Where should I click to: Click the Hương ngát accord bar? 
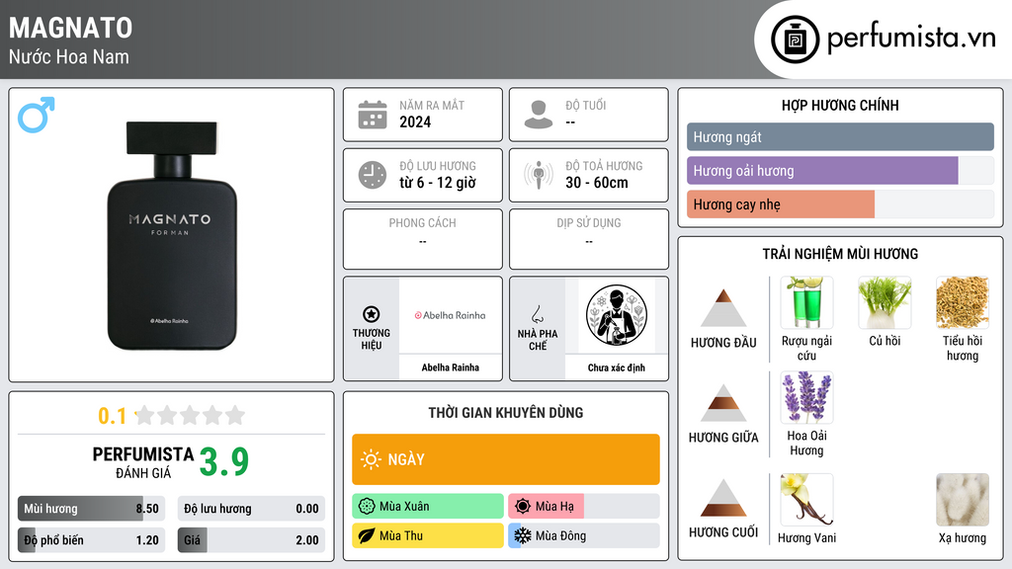pos(840,136)
